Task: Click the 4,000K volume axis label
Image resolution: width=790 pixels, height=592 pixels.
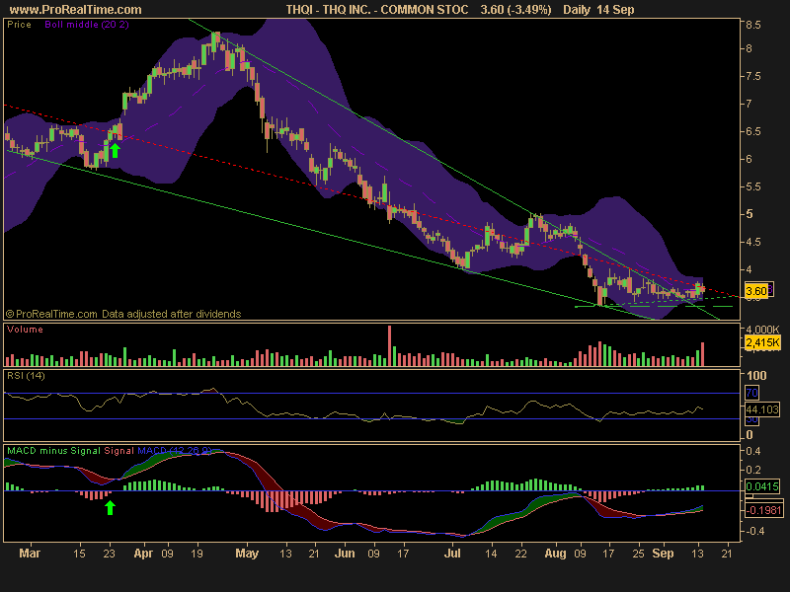Action: (762, 330)
